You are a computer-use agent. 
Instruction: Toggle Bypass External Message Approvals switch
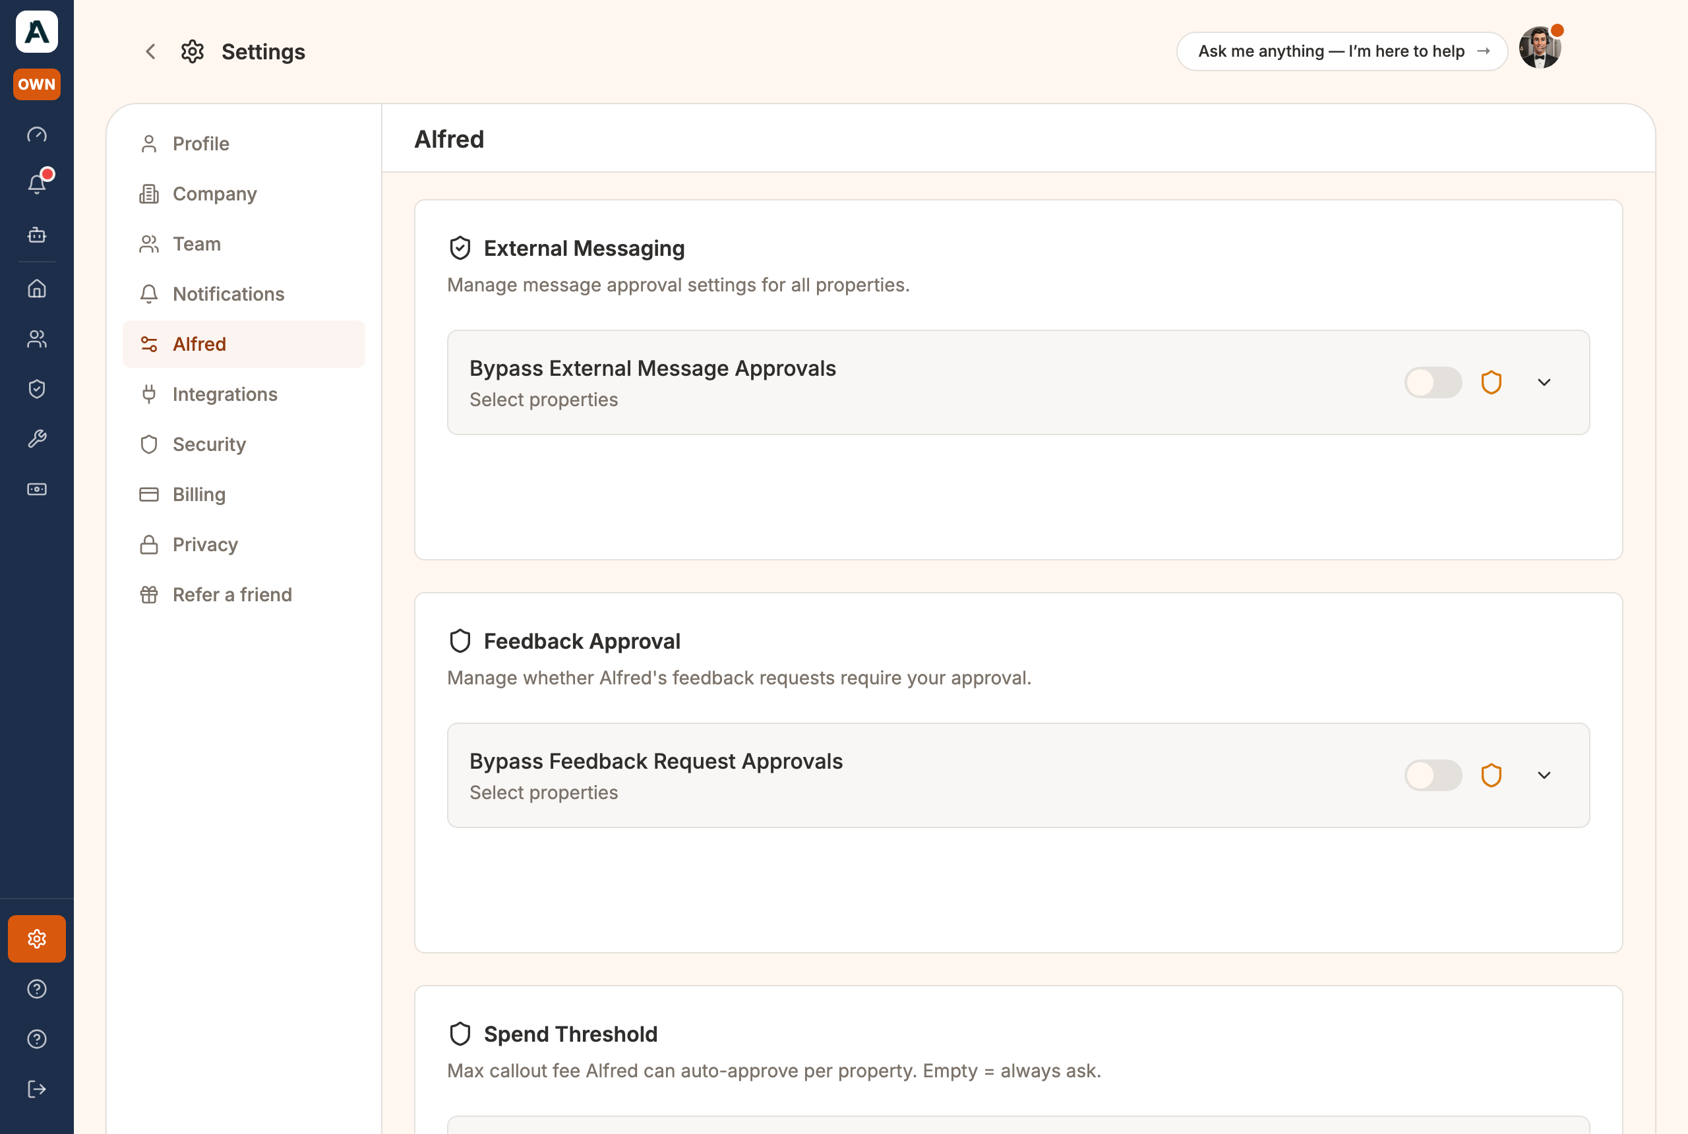click(1433, 382)
